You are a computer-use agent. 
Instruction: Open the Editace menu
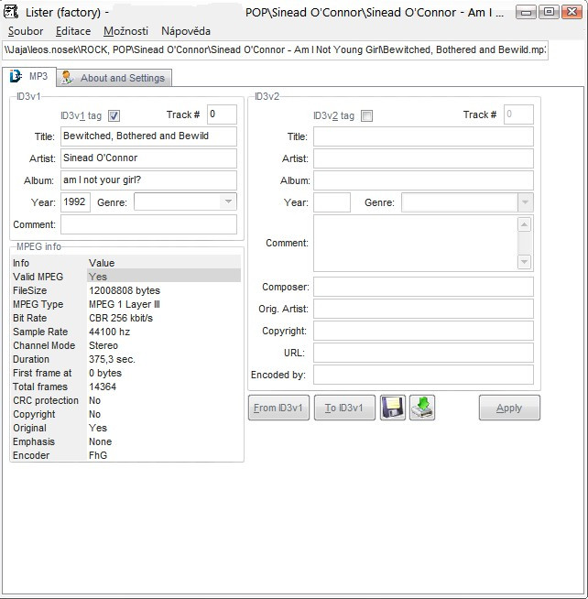[73, 31]
